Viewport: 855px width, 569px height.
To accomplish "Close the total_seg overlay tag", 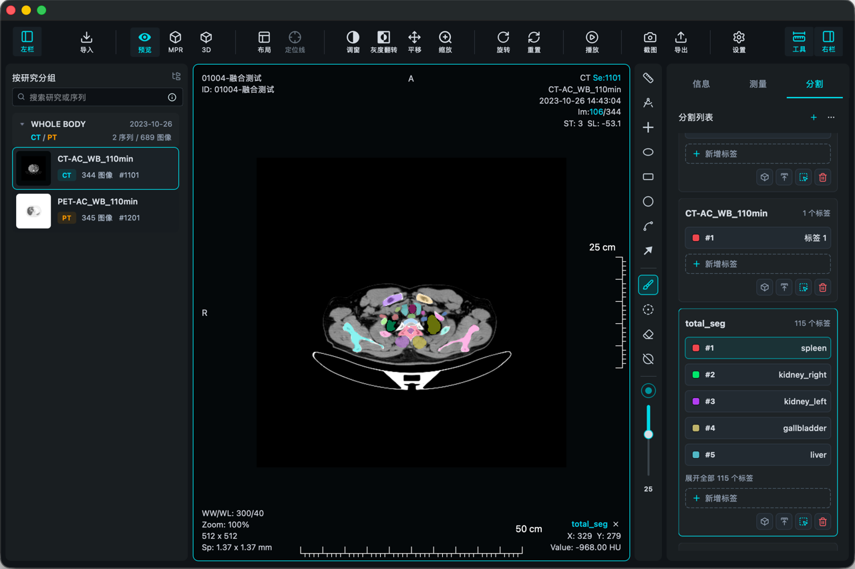I will (616, 524).
